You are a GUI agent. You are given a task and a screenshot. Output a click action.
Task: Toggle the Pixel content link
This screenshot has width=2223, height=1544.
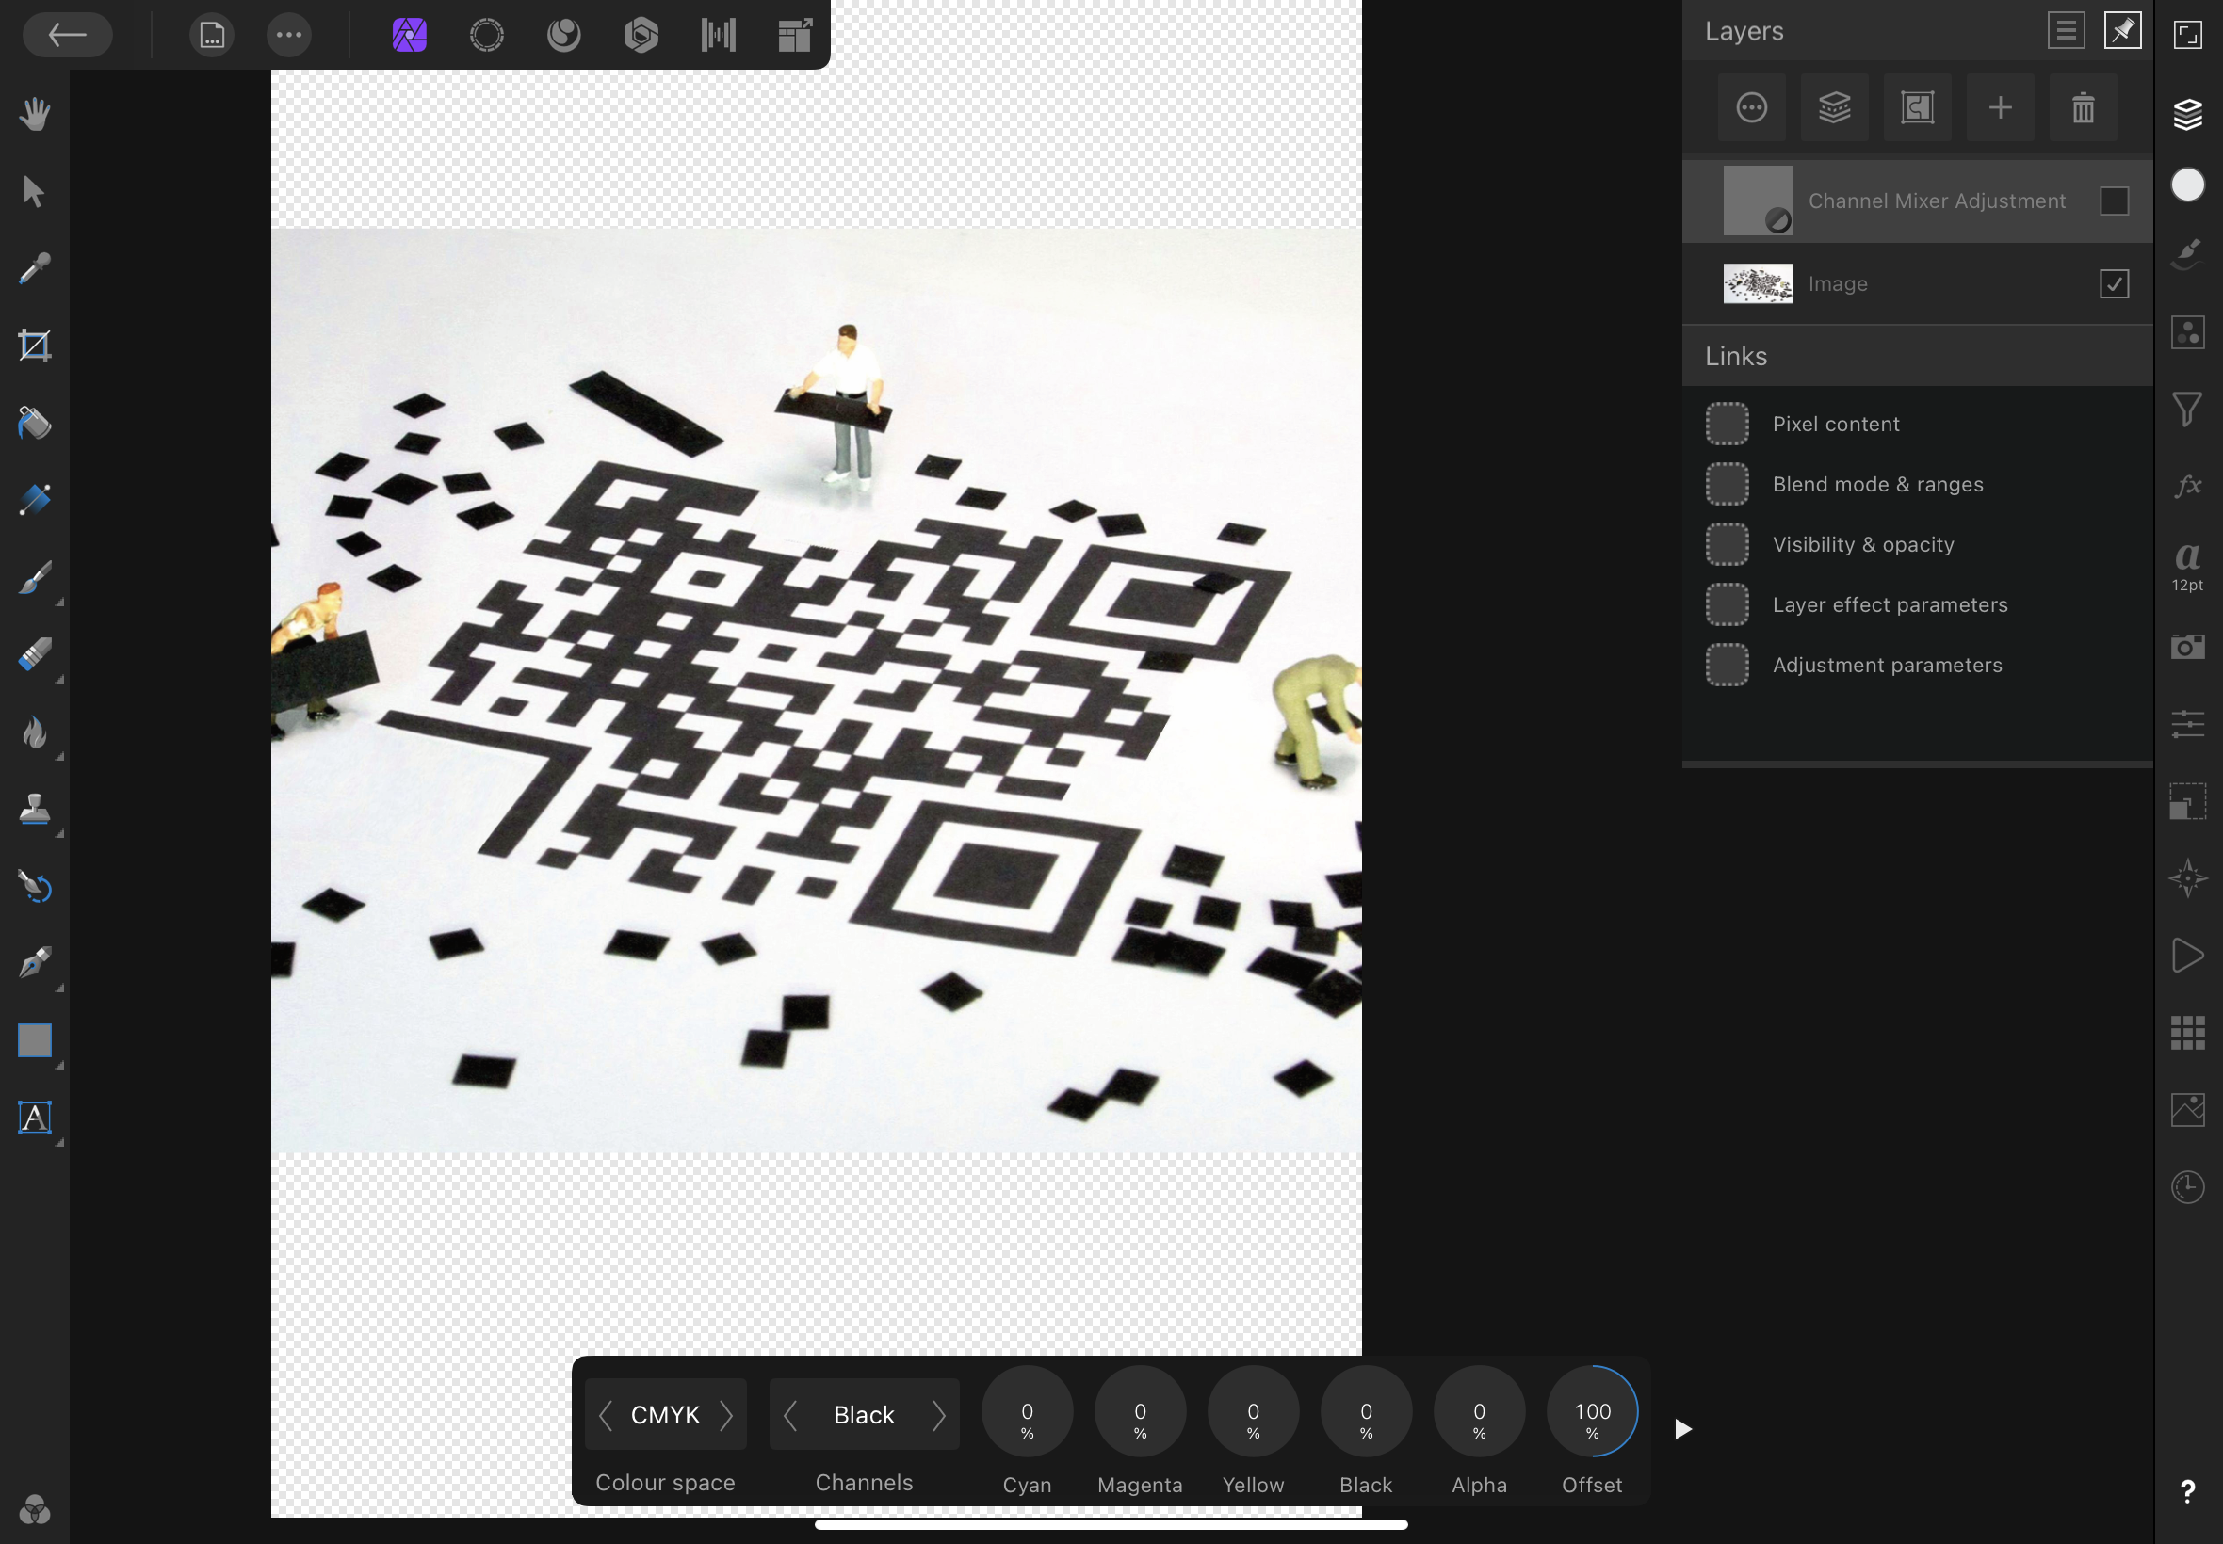point(1728,424)
